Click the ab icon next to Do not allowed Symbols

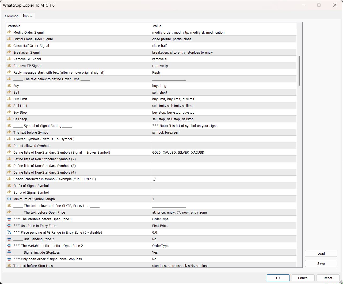click(x=9, y=146)
